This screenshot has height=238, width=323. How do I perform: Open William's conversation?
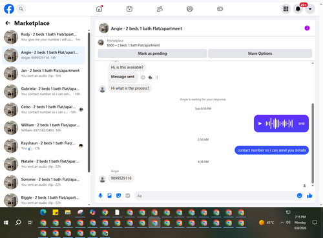(x=43, y=128)
